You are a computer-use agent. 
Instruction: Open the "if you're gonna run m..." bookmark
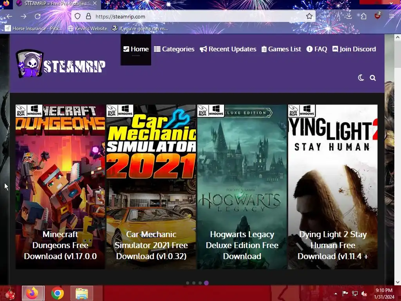pos(140,28)
